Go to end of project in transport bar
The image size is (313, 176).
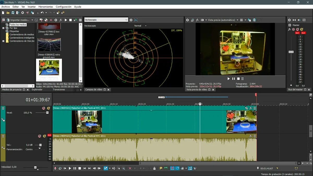[x=89, y=168]
